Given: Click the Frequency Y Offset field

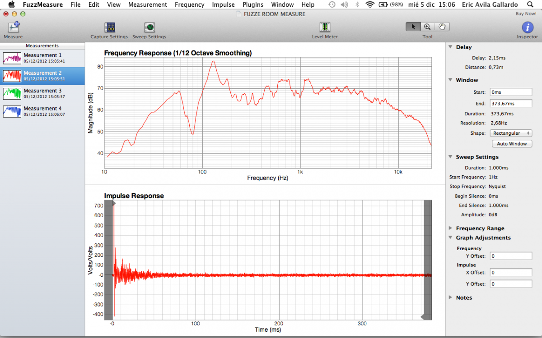Looking at the screenshot, I should [511, 256].
